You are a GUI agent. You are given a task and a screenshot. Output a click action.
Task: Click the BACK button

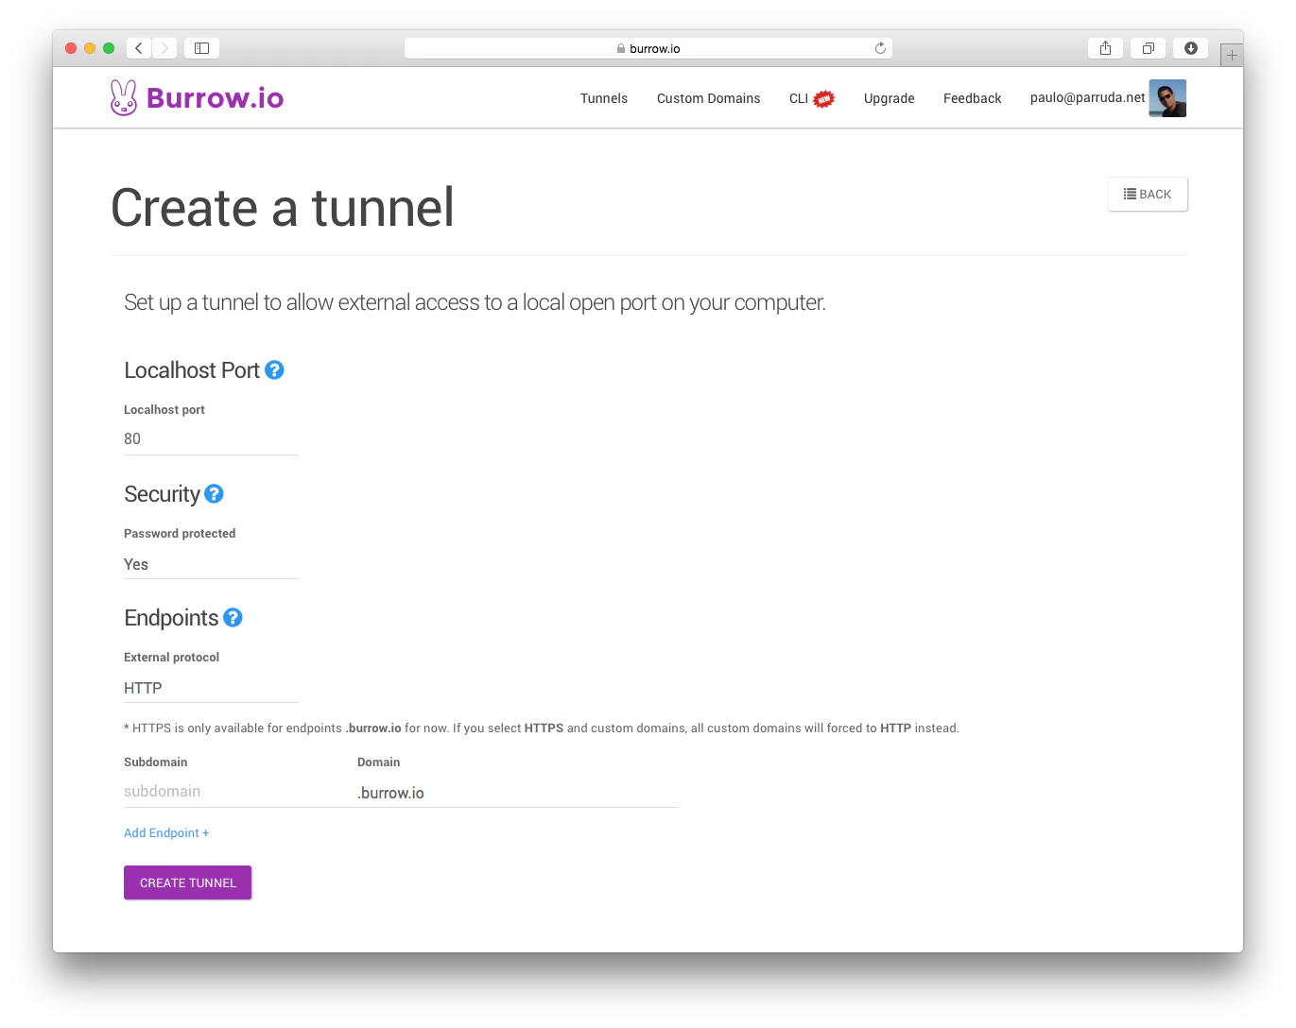[1147, 194]
